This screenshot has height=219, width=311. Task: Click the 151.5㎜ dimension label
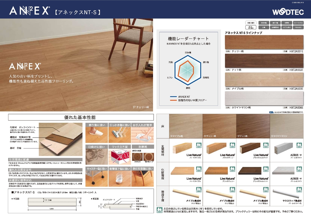coord(48,200)
